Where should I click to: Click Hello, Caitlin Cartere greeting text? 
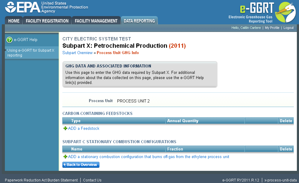246,28
